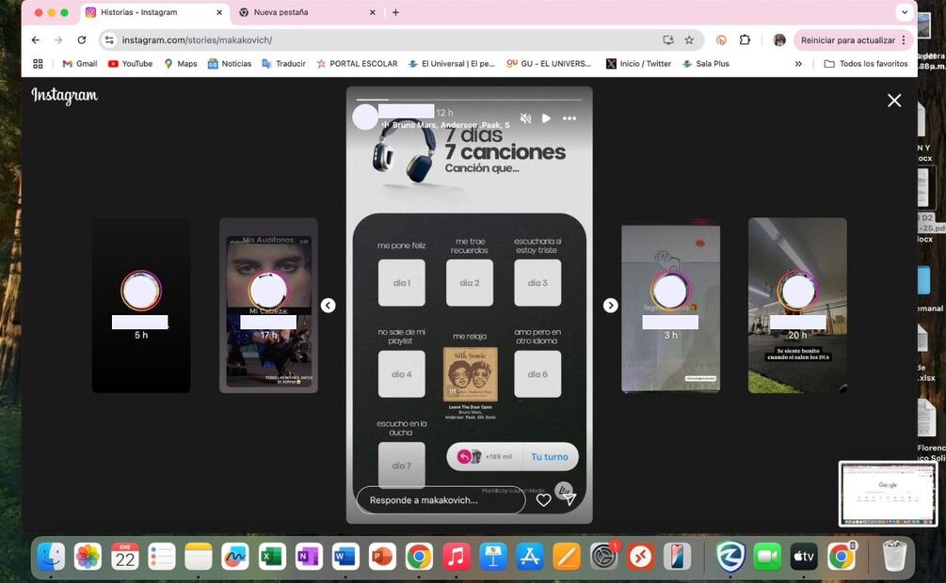Screen dimensions: 946x583
Task: Bookmark this page with the star icon
Action: point(689,40)
